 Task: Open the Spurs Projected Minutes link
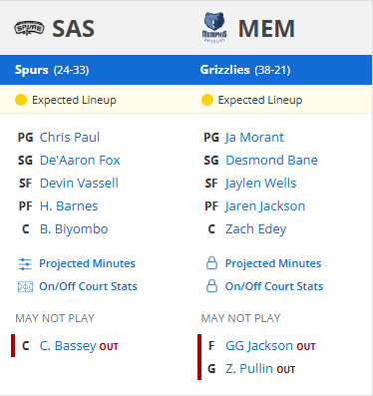tap(87, 263)
